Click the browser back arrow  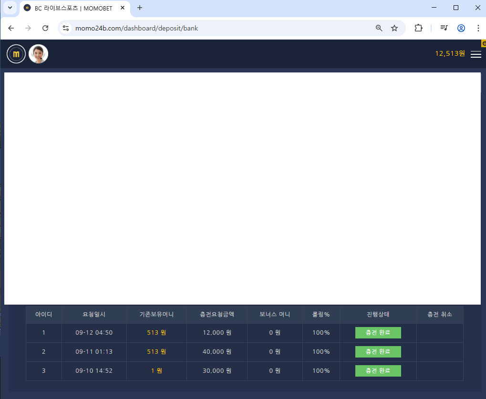tap(11, 28)
